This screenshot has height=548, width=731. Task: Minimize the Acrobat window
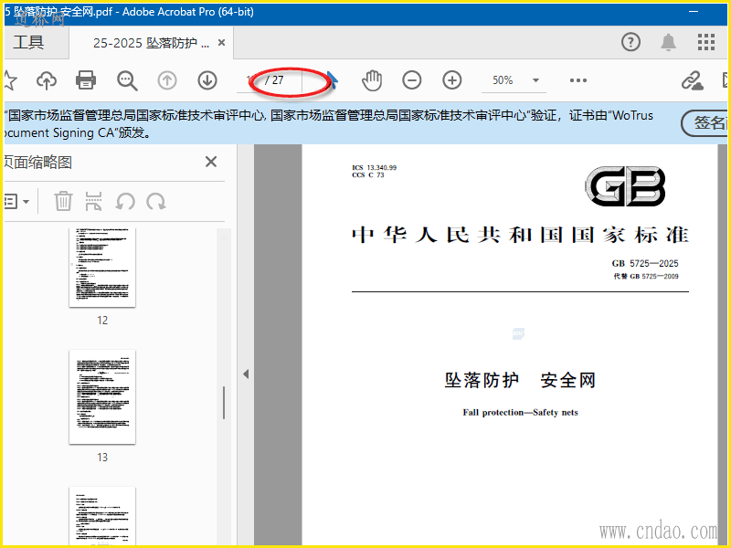click(694, 11)
